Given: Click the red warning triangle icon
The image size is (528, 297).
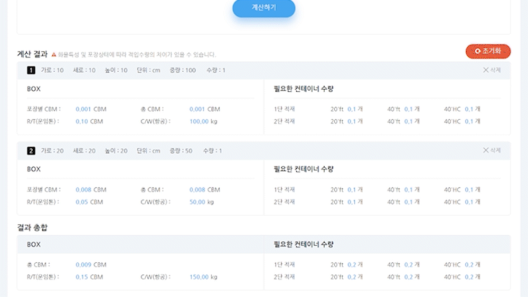Looking at the screenshot, I should click(53, 54).
